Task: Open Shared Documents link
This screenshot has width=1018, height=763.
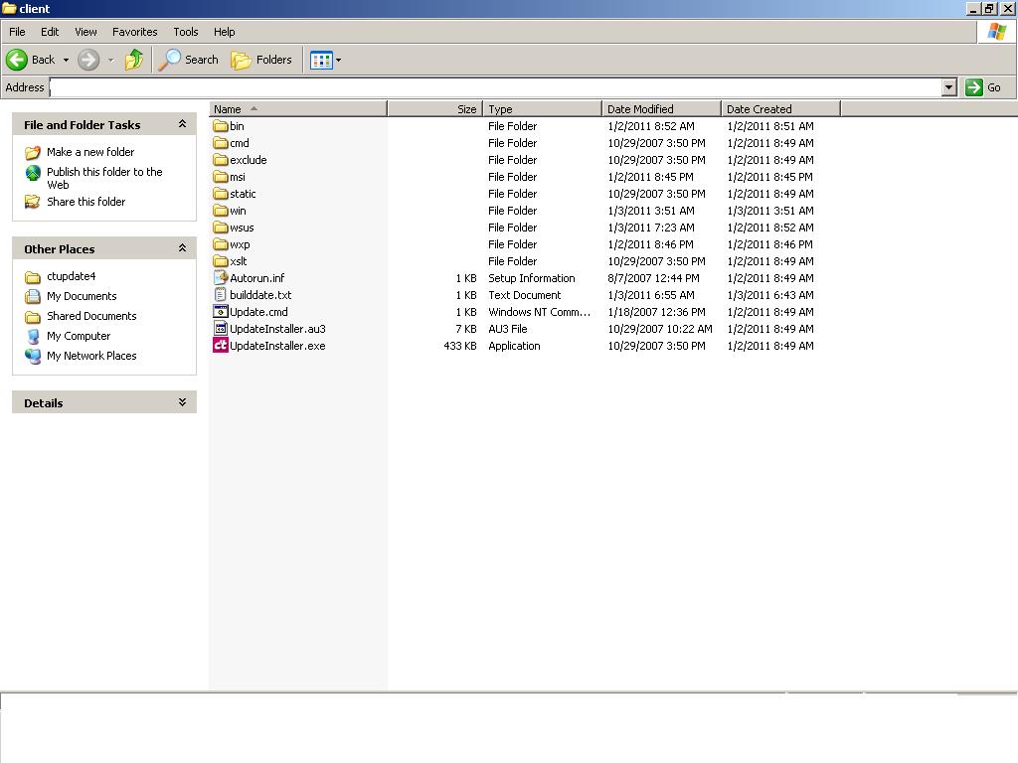Action: pyautogui.click(x=91, y=316)
